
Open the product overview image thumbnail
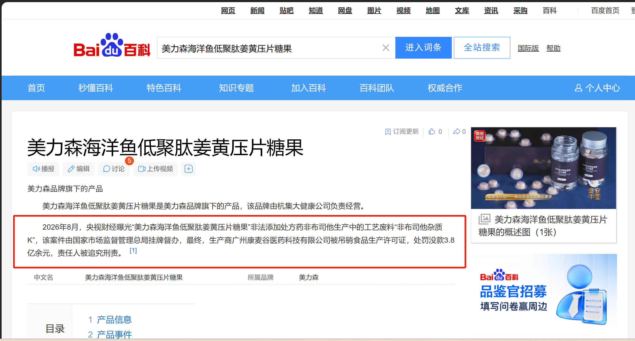[543, 168]
